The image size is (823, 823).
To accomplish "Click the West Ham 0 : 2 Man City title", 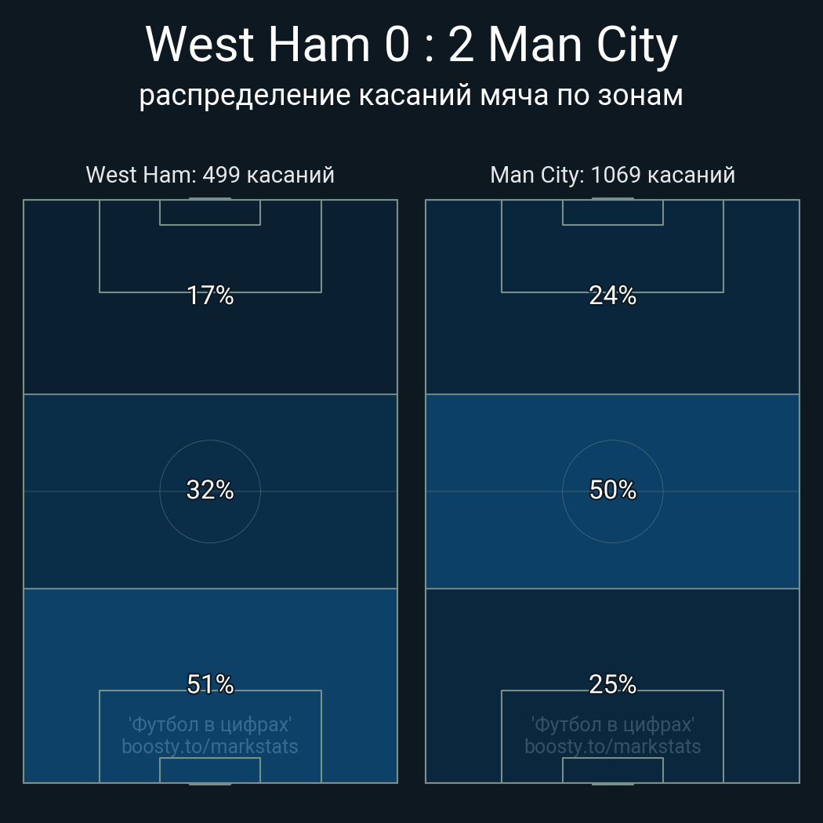I will (411, 45).
